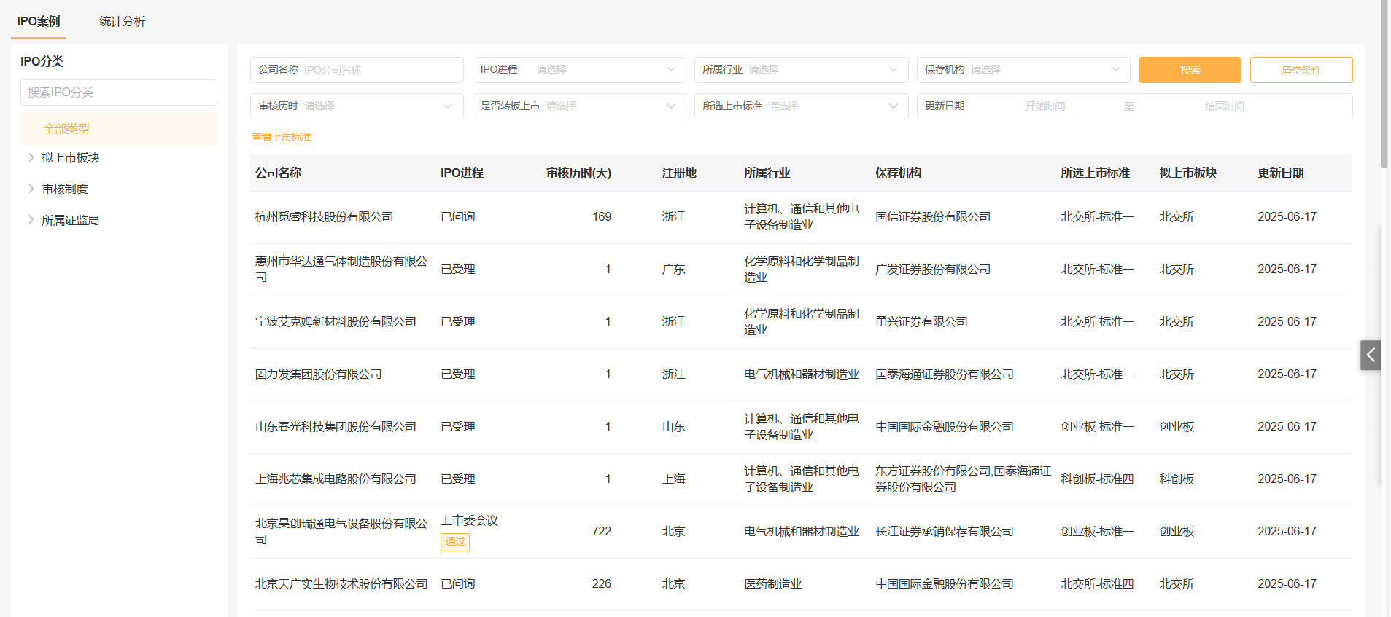Open the 所属行业 dropdown

801,70
